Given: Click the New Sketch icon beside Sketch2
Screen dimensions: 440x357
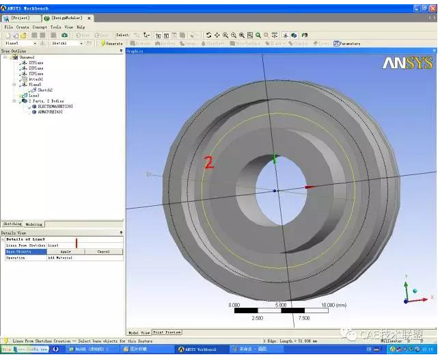Looking at the screenshot, I should [x=89, y=44].
